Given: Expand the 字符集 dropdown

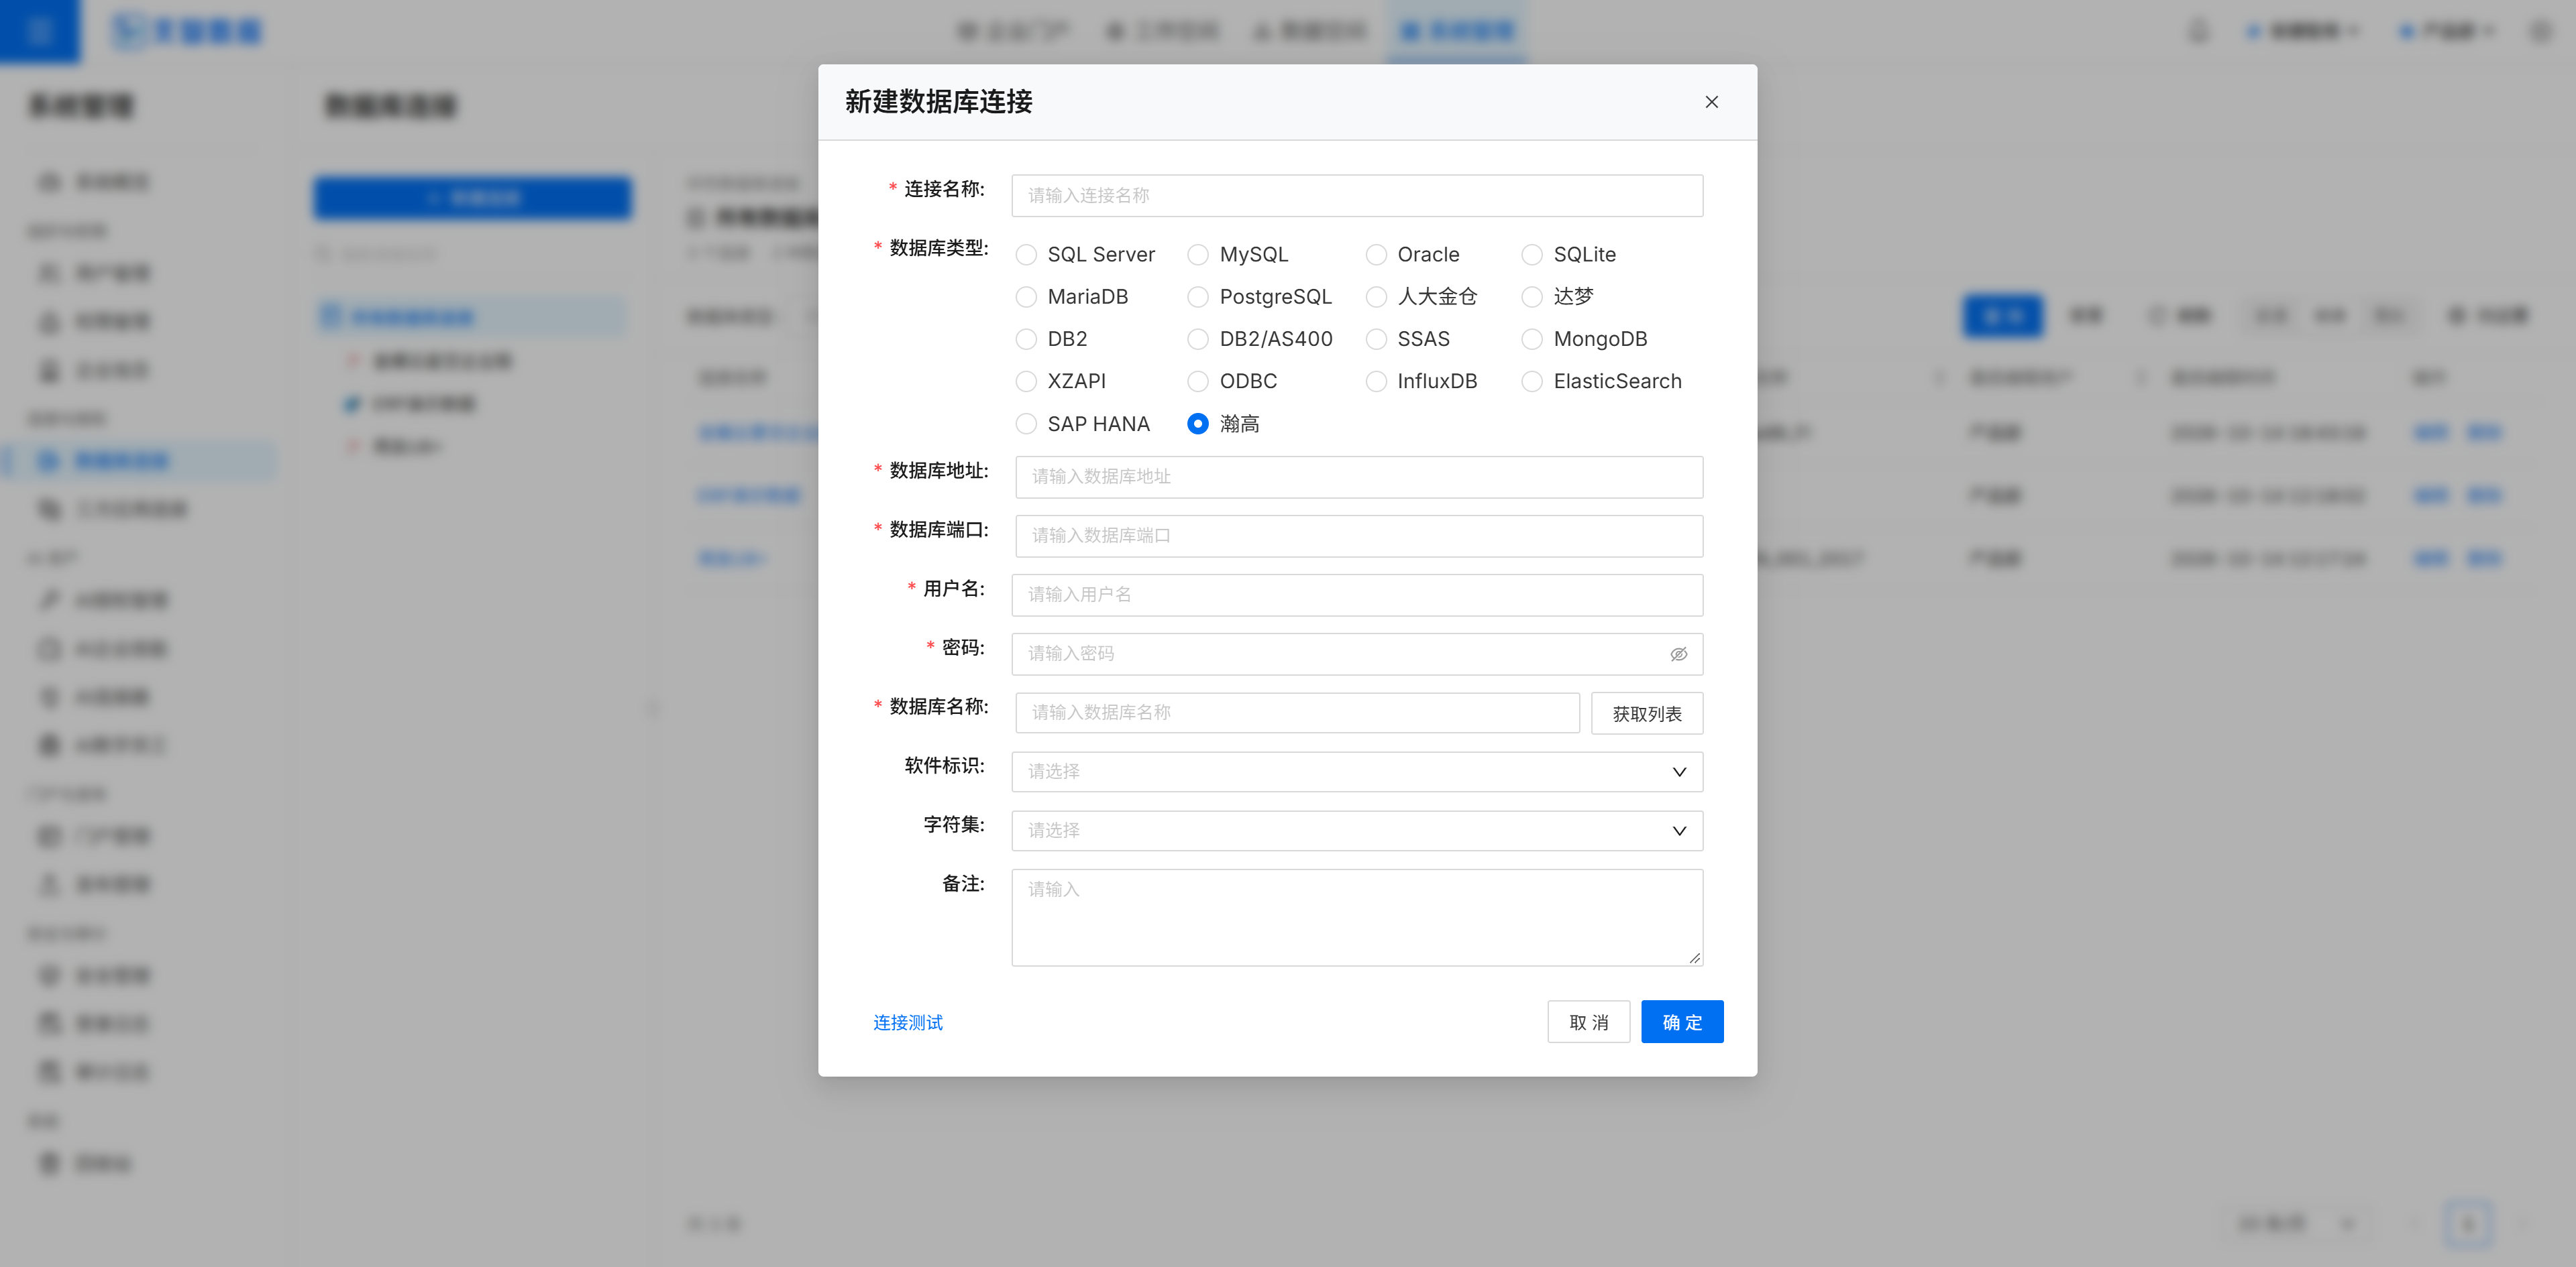Looking at the screenshot, I should tap(1357, 831).
